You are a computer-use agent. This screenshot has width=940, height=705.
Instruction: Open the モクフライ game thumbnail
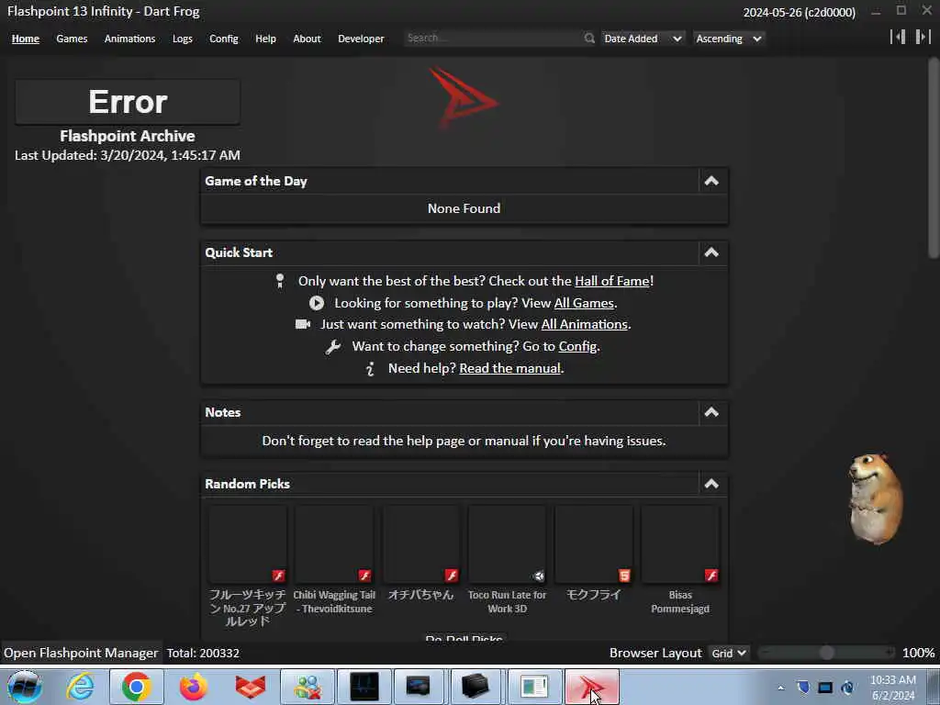(594, 544)
